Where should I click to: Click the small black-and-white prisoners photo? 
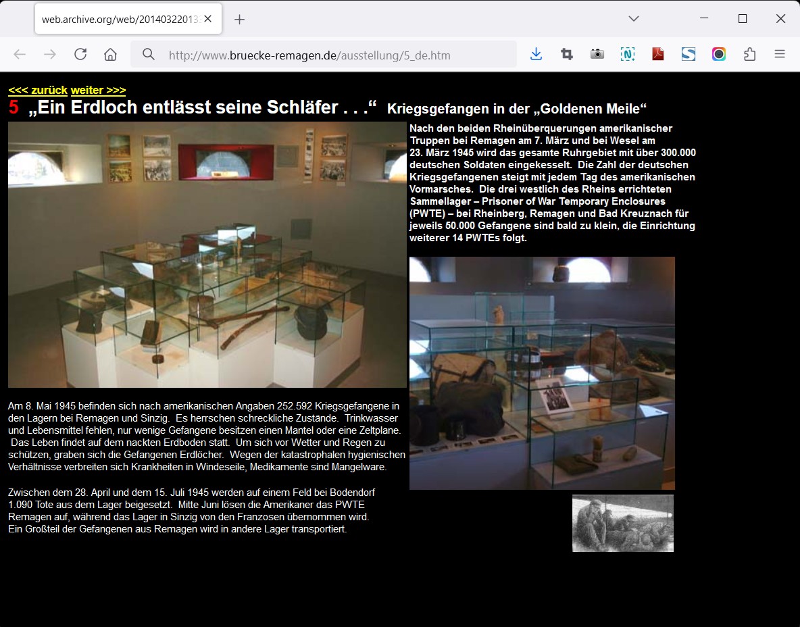pos(622,523)
